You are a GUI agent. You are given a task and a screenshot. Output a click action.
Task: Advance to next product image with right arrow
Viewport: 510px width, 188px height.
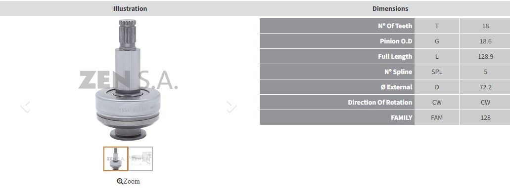click(x=231, y=106)
